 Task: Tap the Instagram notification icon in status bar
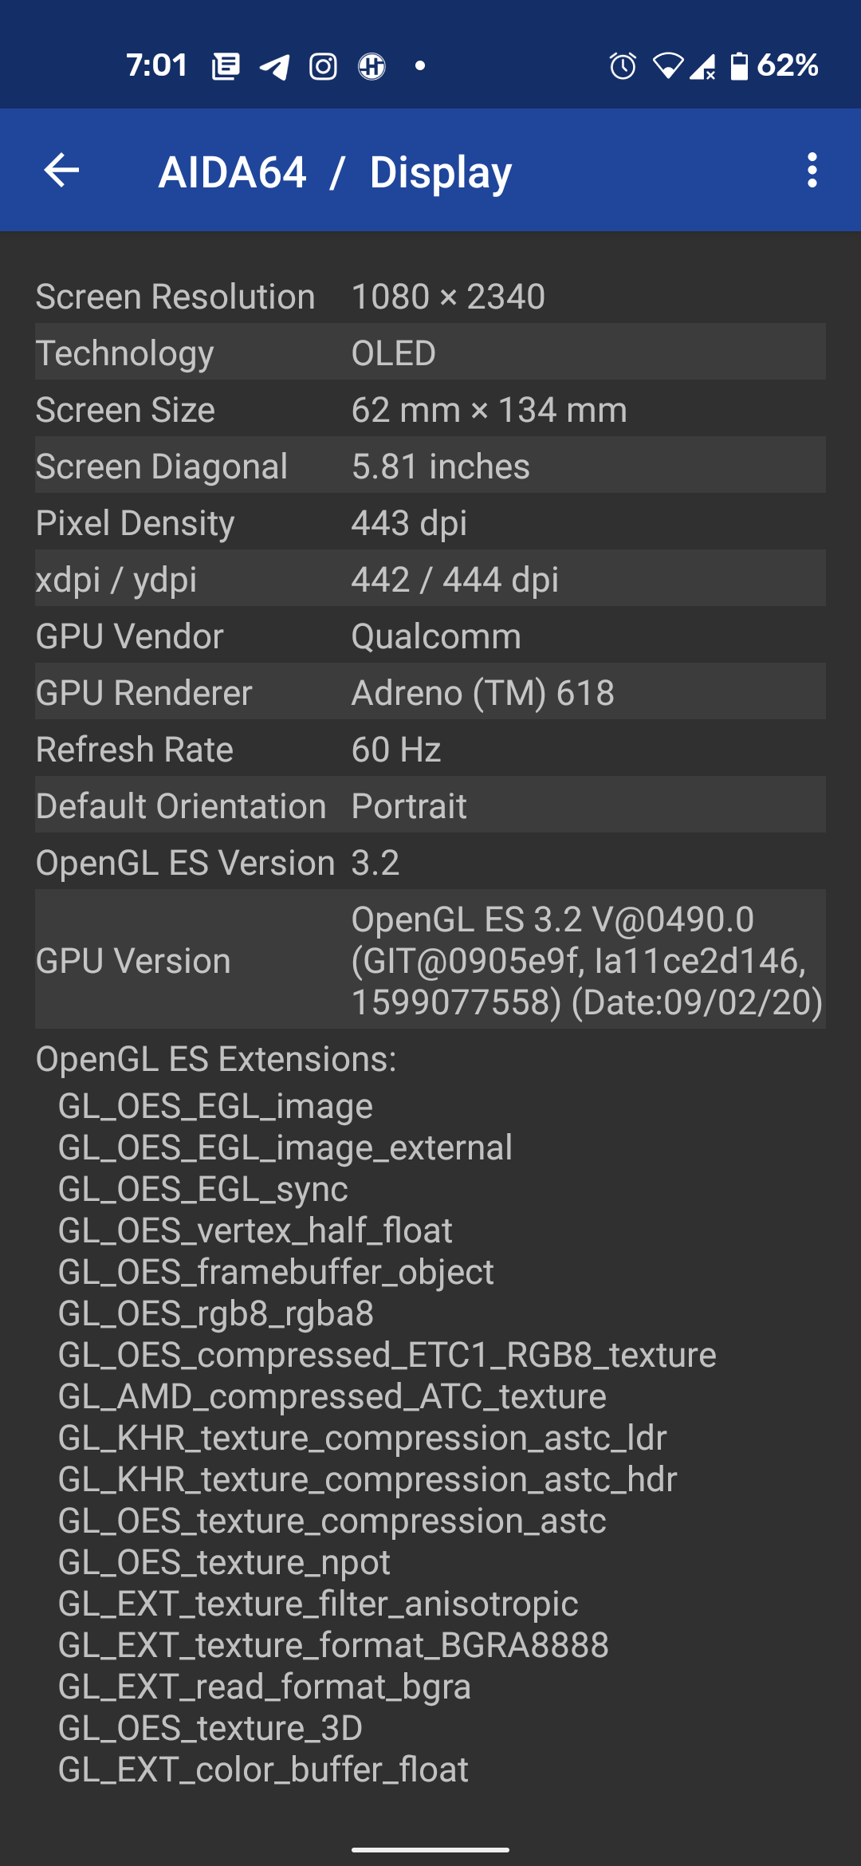tap(323, 66)
